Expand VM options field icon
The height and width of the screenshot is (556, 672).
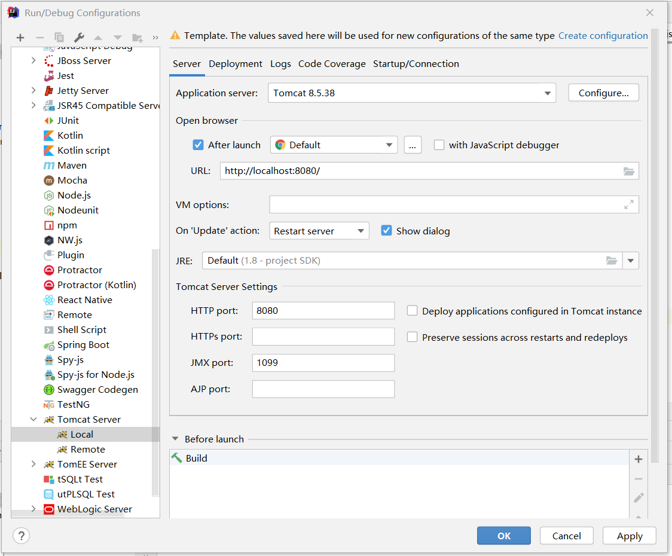click(629, 204)
